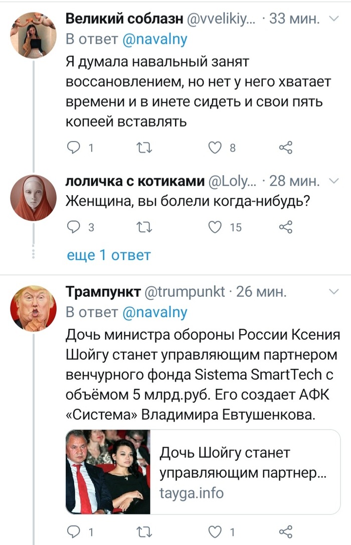
Task: Open Трампункт's profile avatar
Action: click(x=33, y=308)
